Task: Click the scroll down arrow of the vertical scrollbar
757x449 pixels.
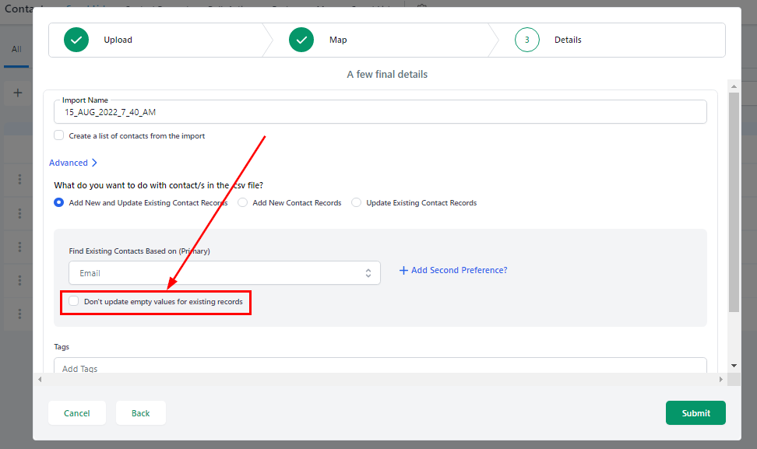Action: (734, 365)
